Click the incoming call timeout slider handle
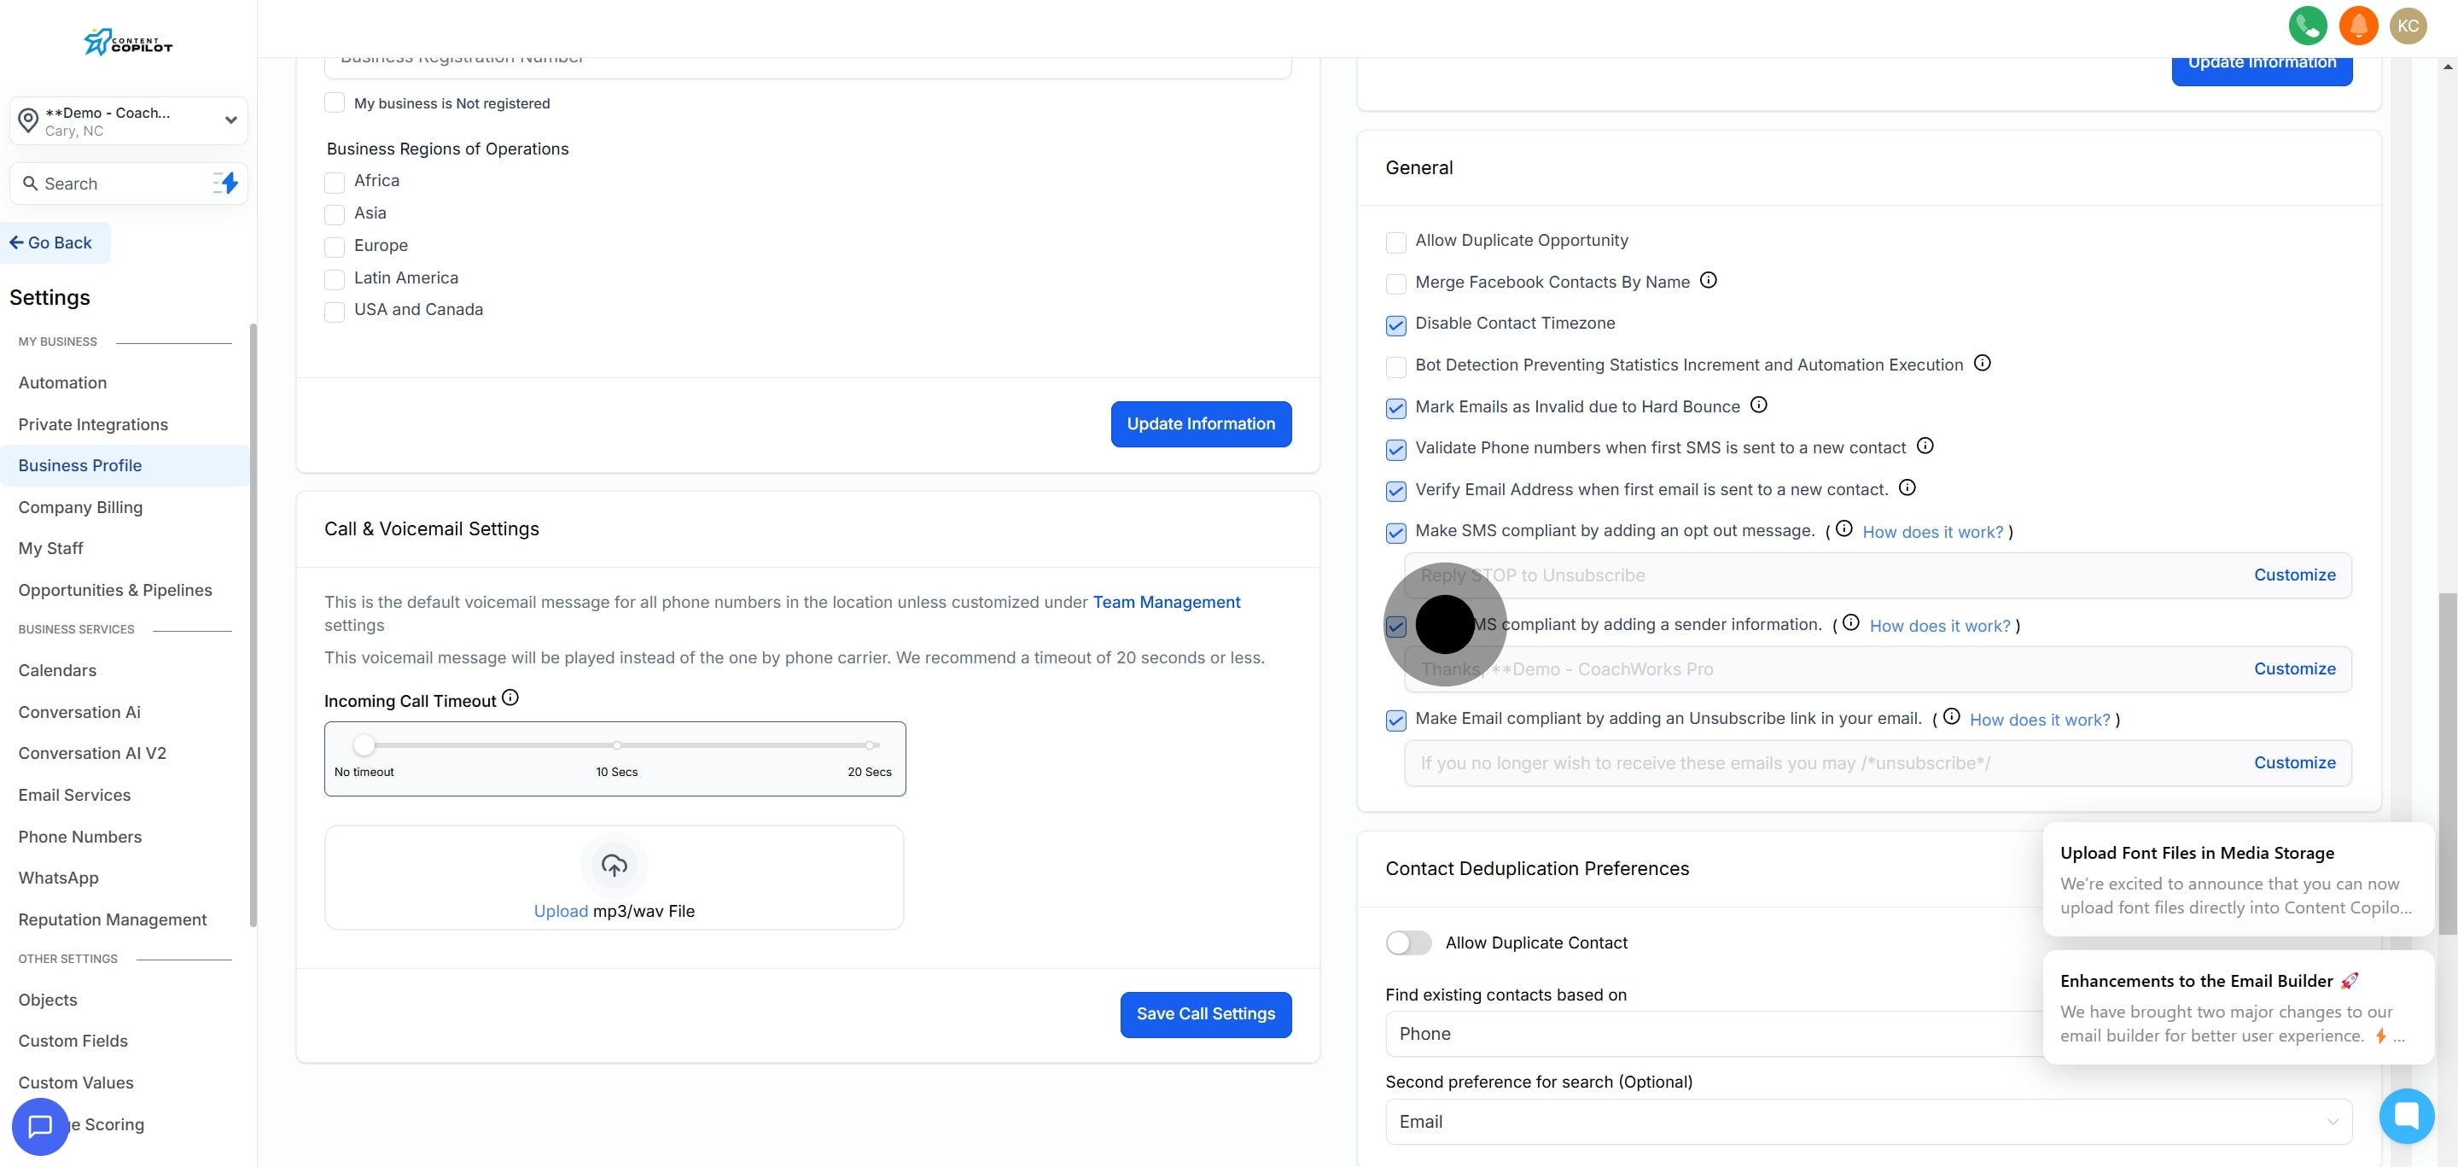 [364, 745]
